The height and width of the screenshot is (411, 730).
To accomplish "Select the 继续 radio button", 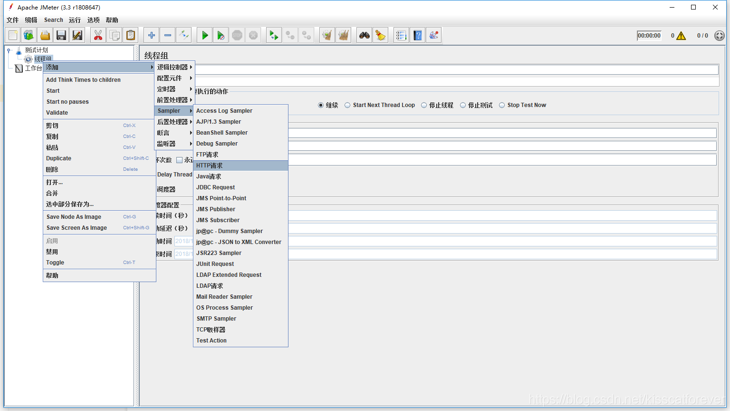I will (x=321, y=105).
